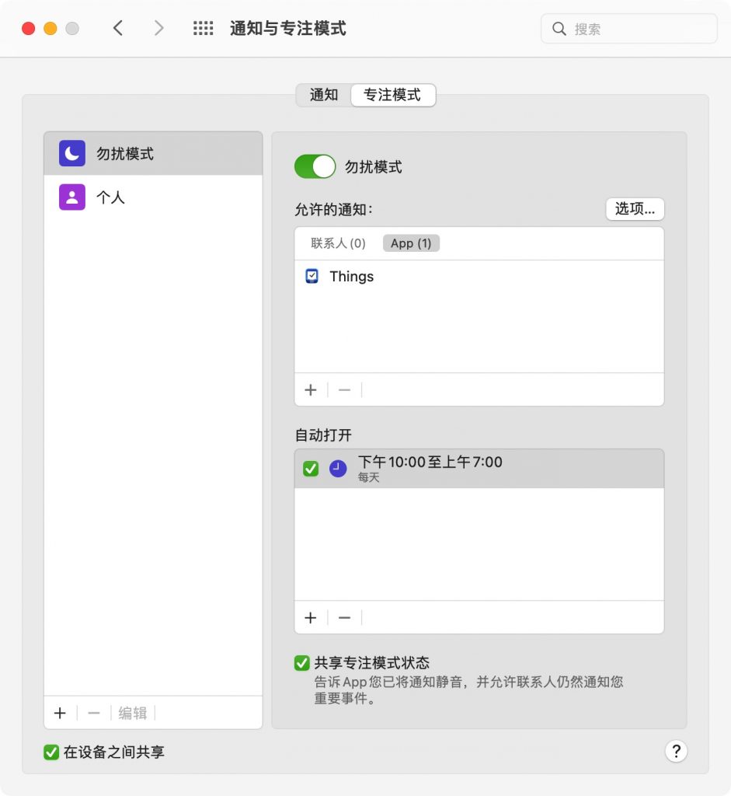Image resolution: width=731 pixels, height=796 pixels.
Task: Click the purple person icon for 个人
Action: click(72, 197)
